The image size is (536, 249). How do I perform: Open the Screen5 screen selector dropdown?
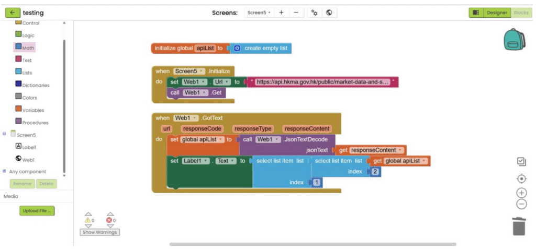pos(259,13)
